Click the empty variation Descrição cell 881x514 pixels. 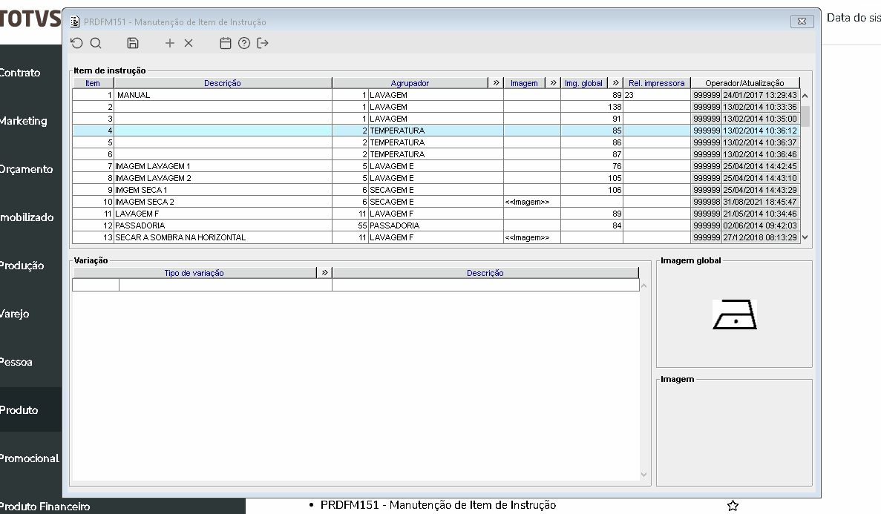tap(485, 286)
